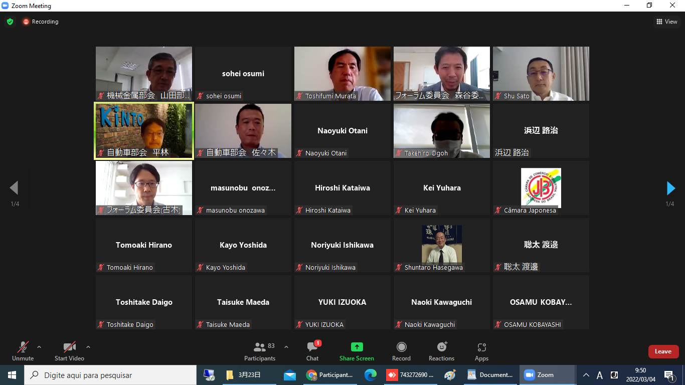Click the green encryption shield icon

tap(10, 22)
